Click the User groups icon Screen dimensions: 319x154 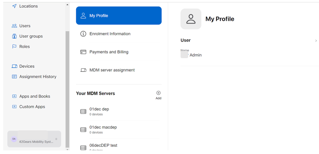14,36
